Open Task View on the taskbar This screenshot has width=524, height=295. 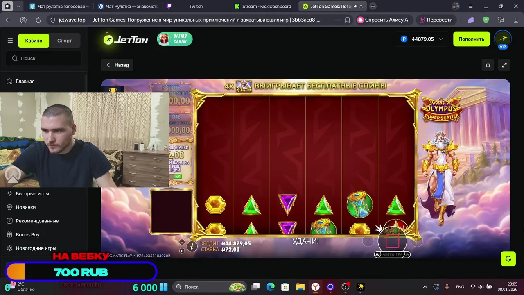point(255,287)
